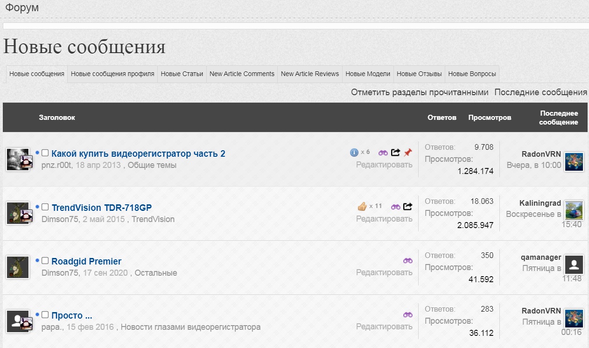Click the binoculars icon for Просто ... thread
The width and height of the screenshot is (589, 348).
[407, 315]
